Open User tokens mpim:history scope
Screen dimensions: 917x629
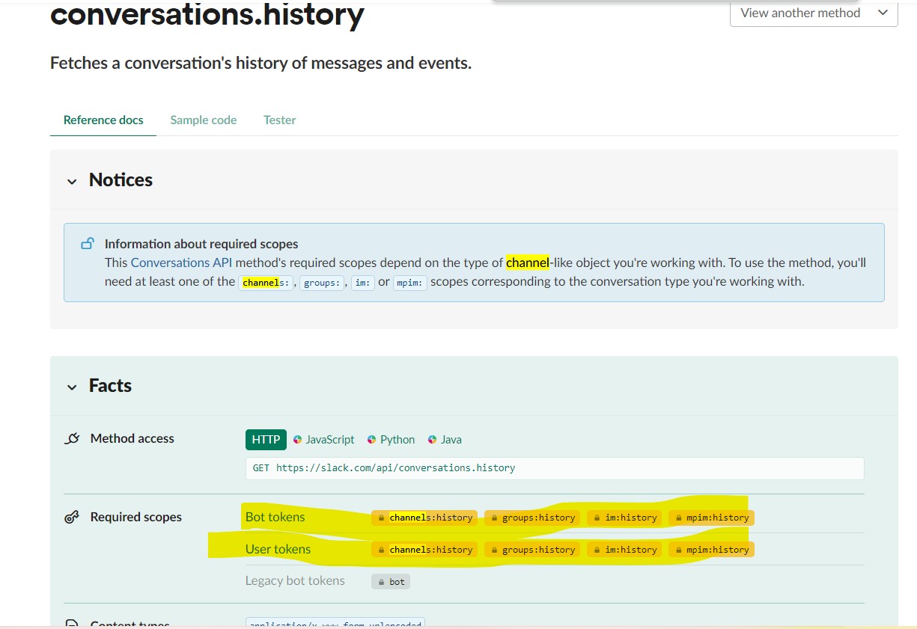(711, 550)
